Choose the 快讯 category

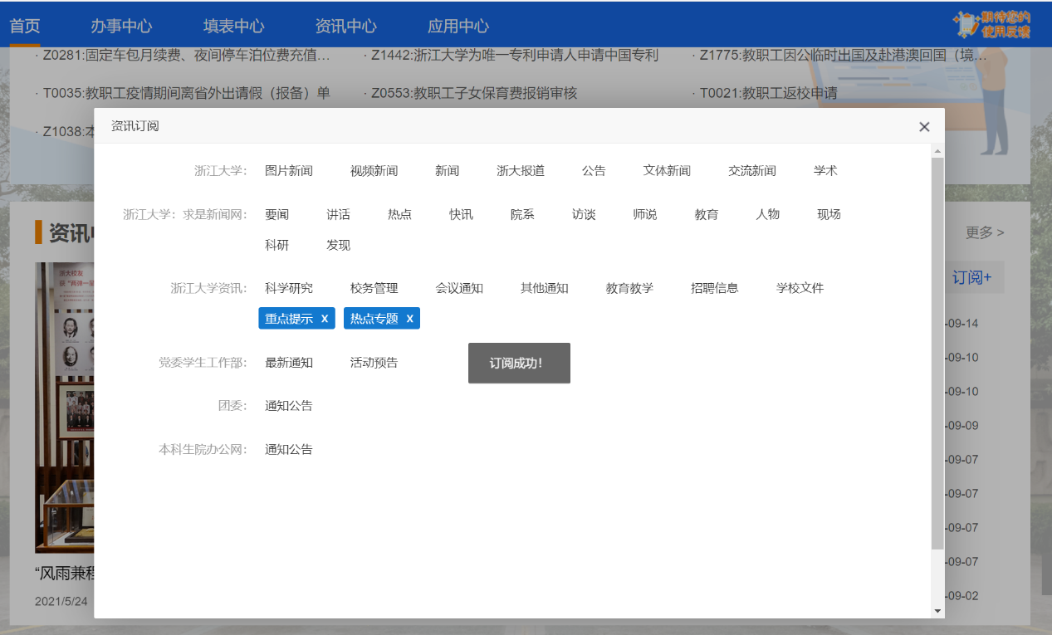(461, 214)
